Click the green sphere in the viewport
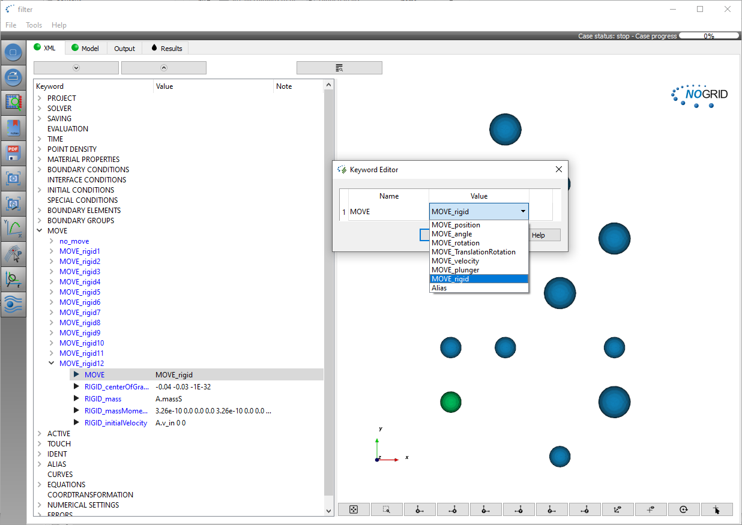 pos(450,401)
